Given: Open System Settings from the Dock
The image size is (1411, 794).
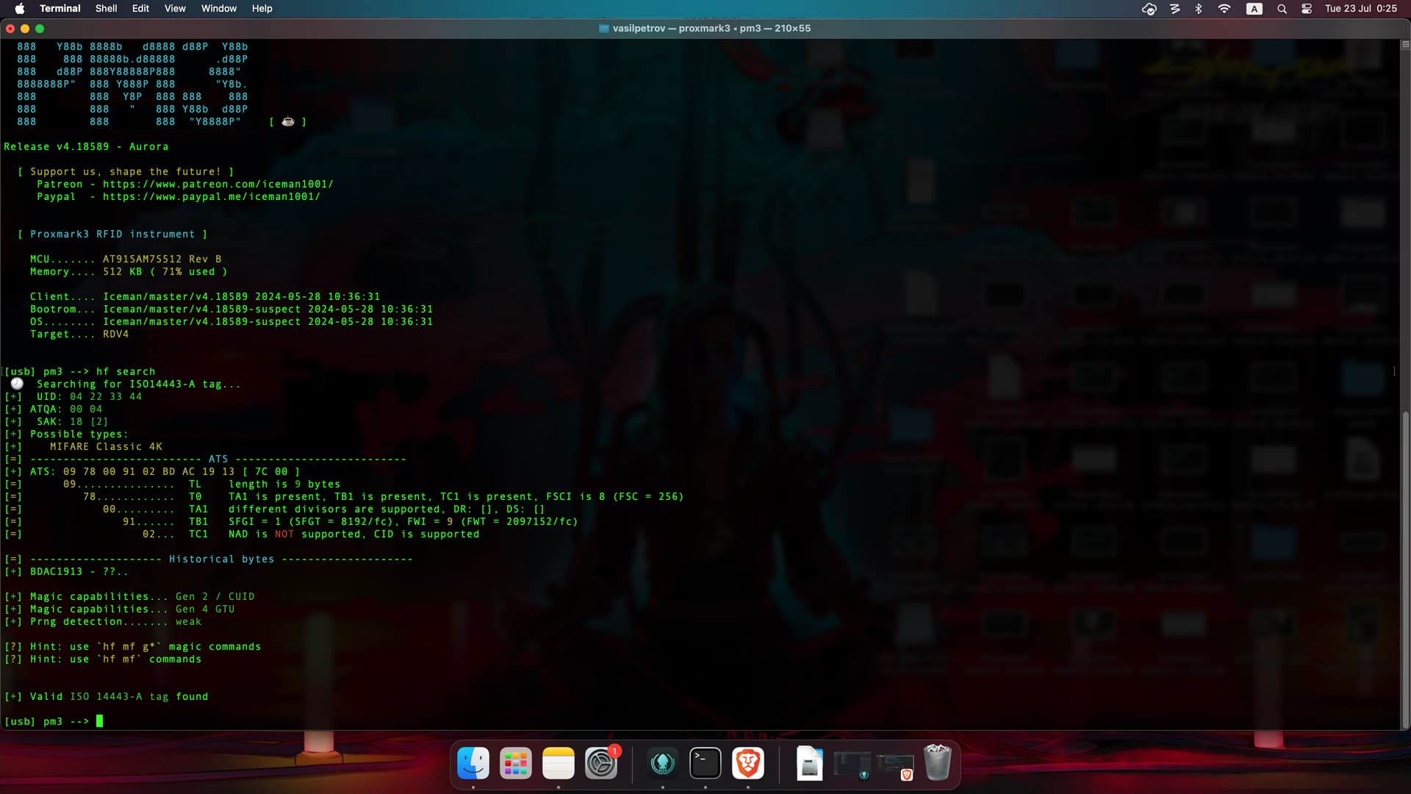Looking at the screenshot, I should tap(601, 764).
